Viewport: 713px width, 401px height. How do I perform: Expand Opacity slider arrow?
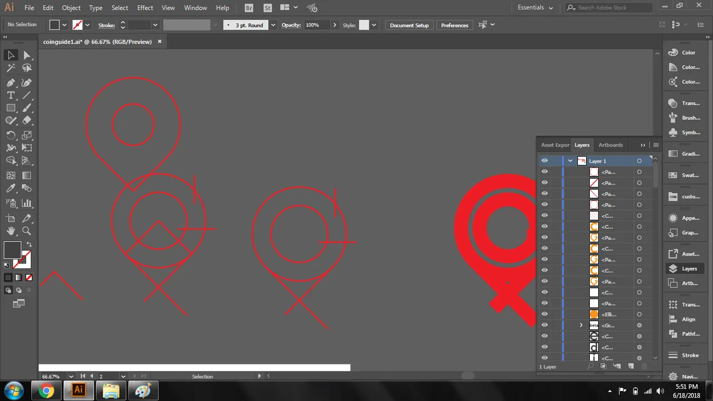tap(335, 25)
